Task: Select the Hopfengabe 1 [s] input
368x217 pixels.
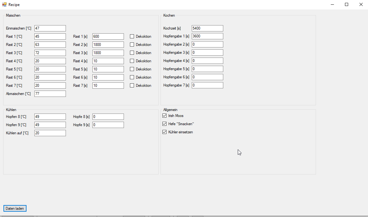Action: coord(207,36)
